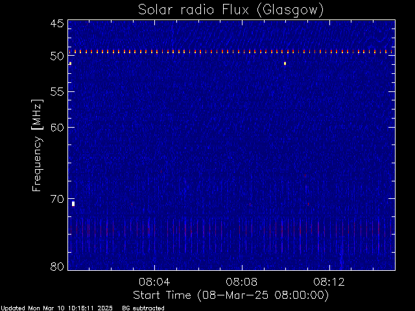Viewport: 415px width, 311px height.
Task: Click the plot title 'Solar radio Flux (Glasgow)'
Action: coord(231,10)
